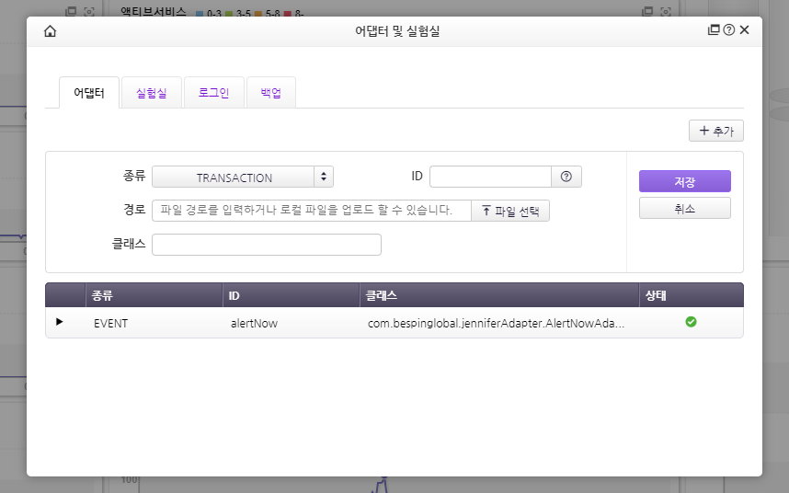Click the 저장 save button

pyautogui.click(x=684, y=181)
